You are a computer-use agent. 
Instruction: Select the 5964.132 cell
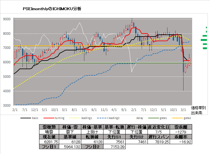click(x=70, y=147)
